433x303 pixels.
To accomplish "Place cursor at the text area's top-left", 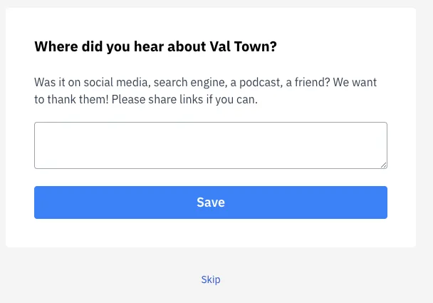I will coord(40,129).
